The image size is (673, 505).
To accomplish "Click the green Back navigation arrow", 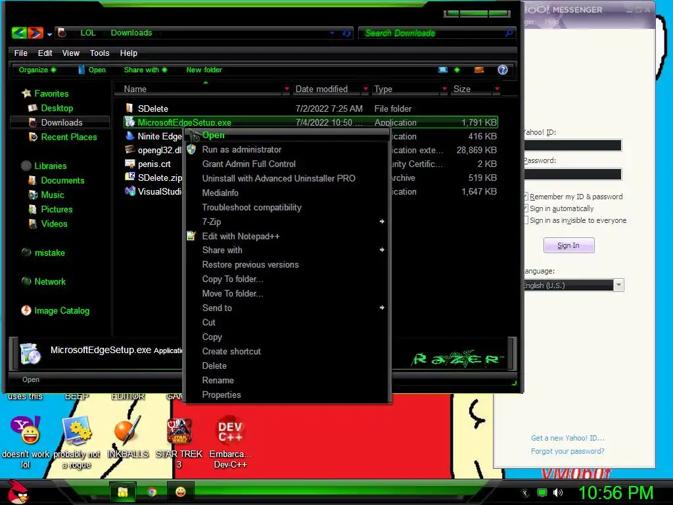I will pyautogui.click(x=19, y=33).
